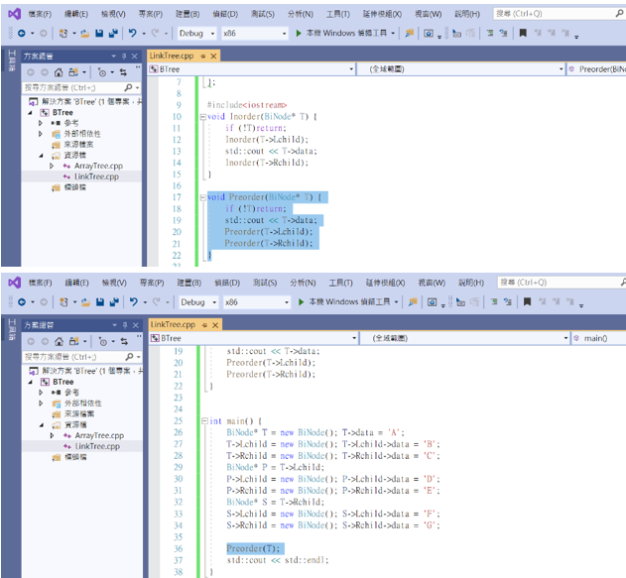Expand 參考 node in upper Solution Explorer
Screen dimensions: 626x578
coord(41,123)
